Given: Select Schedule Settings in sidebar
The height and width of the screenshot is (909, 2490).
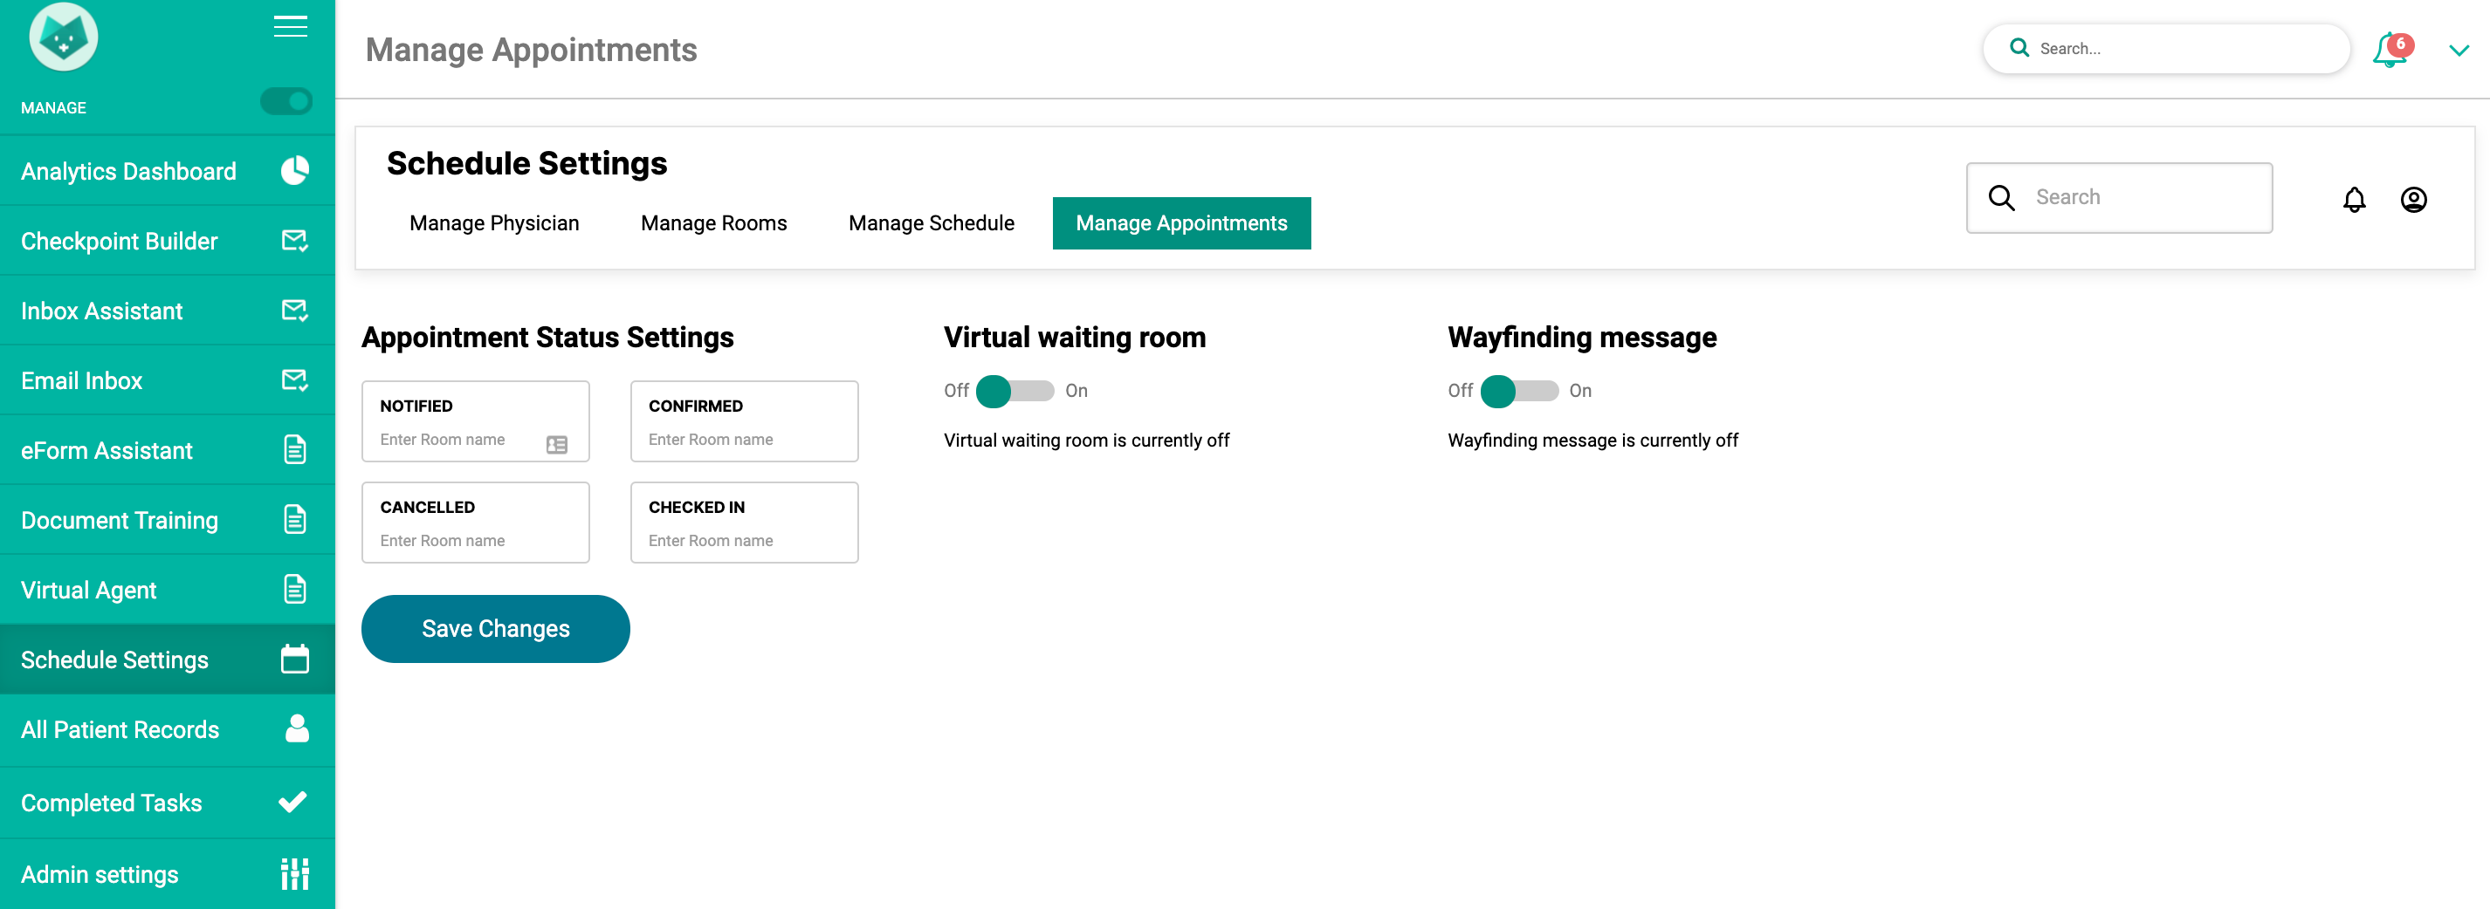Looking at the screenshot, I should click(168, 659).
